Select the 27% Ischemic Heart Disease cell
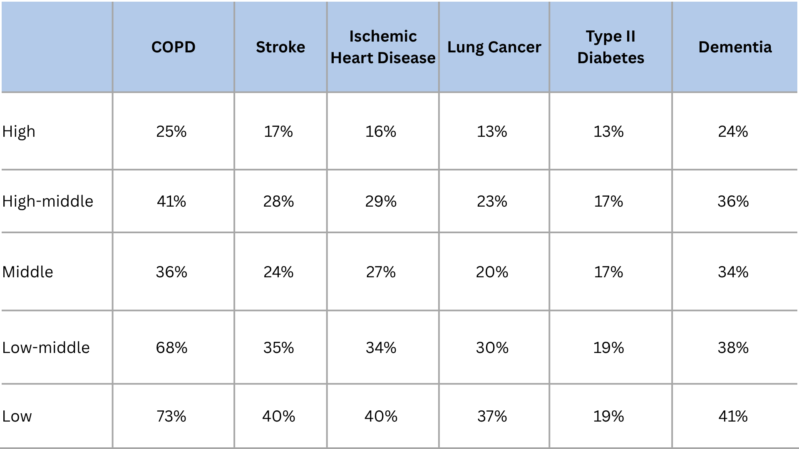Image resolution: width=799 pixels, height=449 pixels. (381, 272)
